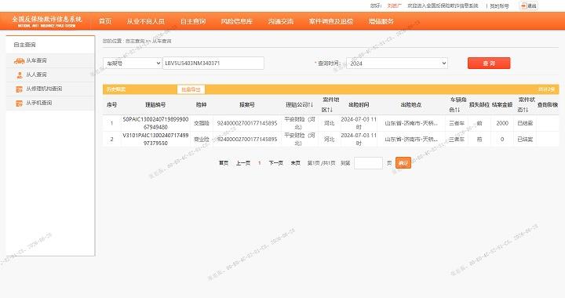
Task: Sort table by 案件地区 column header
Action: [x=330, y=105]
